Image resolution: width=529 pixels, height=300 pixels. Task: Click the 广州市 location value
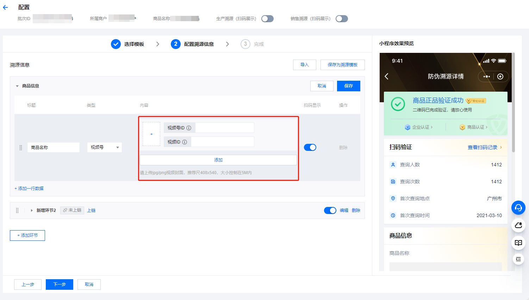[494, 198]
